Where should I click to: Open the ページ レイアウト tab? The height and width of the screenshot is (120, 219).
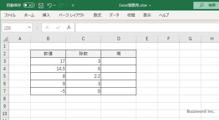72,15
